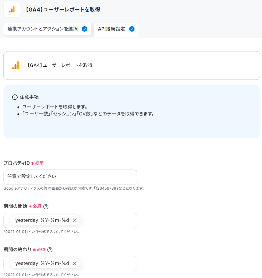Click checkmark badge on 連携アカウントとアクションを選択 tab
This screenshot has width=262, height=278.
coord(84,29)
